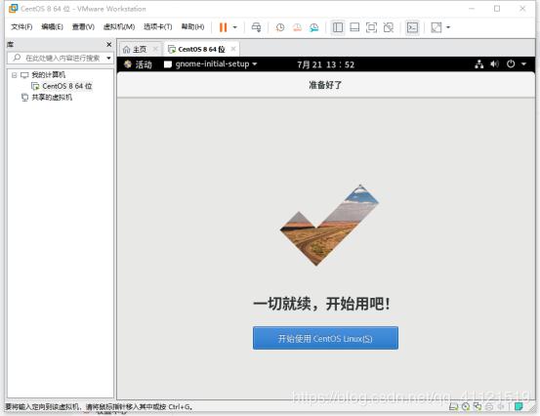Open the gnome-initial-setup app menu
This screenshot has height=416, width=540.
210,64
